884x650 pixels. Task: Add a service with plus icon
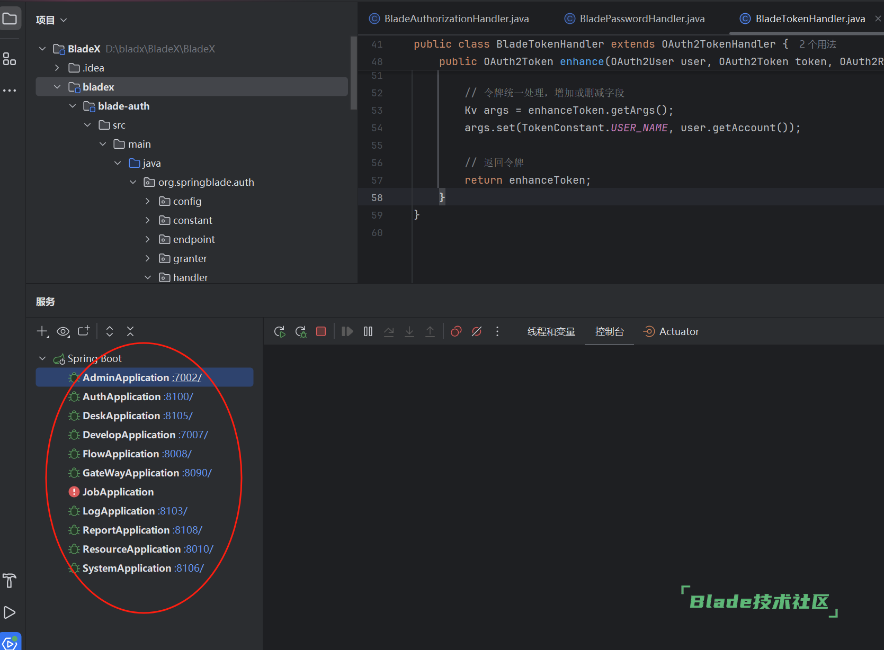(42, 331)
